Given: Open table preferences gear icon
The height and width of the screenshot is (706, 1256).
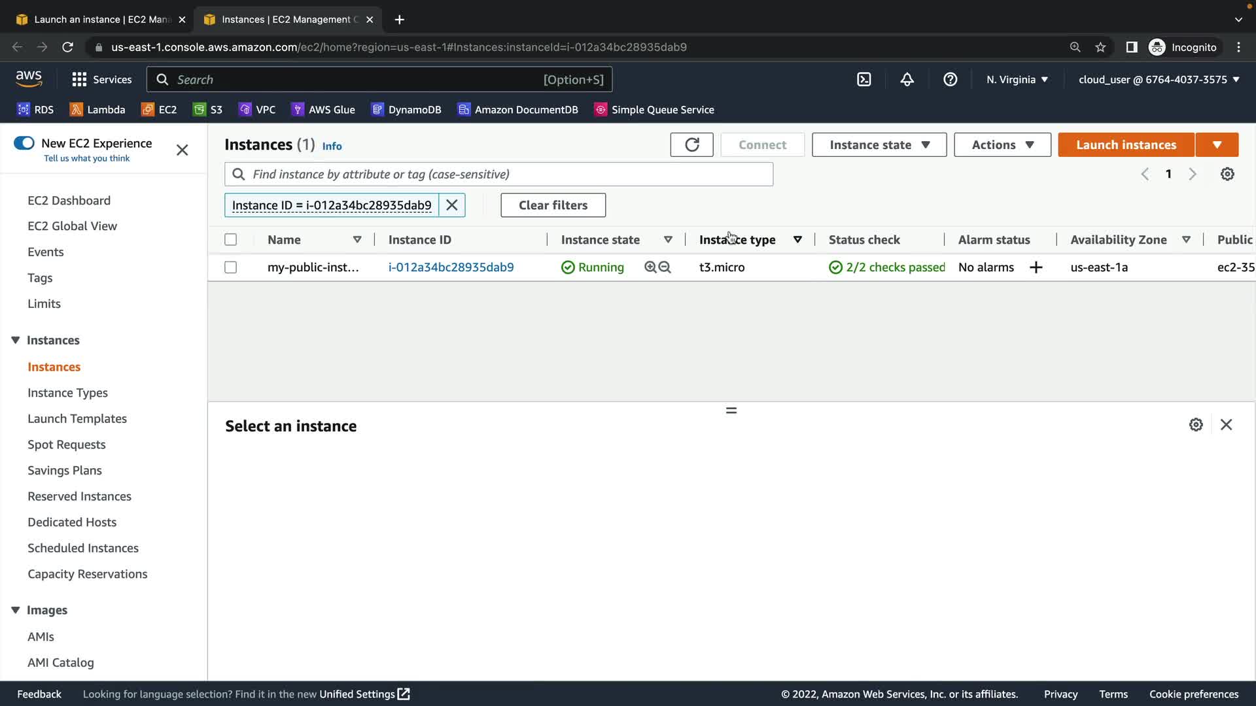Looking at the screenshot, I should pyautogui.click(x=1227, y=174).
